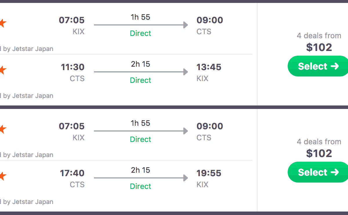
Task: Click the 2h 15 duration of the 11:30 flight
Action: 140,64
